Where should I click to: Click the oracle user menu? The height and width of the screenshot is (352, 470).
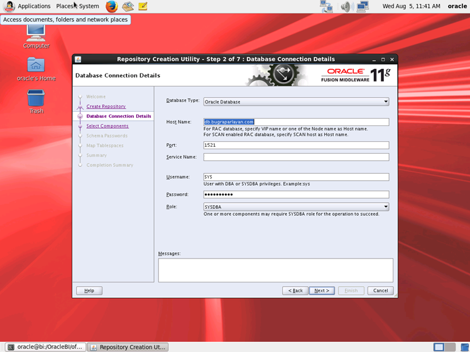pyautogui.click(x=457, y=6)
